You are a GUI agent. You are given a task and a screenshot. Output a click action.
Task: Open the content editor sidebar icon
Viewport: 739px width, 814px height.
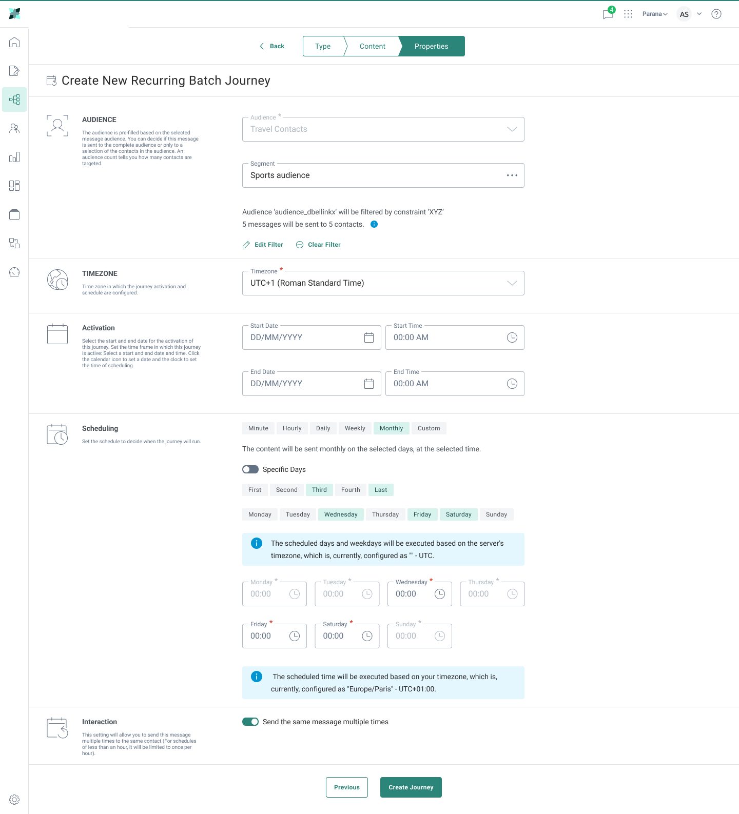coord(14,71)
